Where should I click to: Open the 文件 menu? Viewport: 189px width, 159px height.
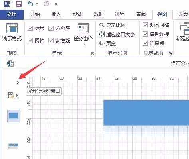click(x=12, y=14)
